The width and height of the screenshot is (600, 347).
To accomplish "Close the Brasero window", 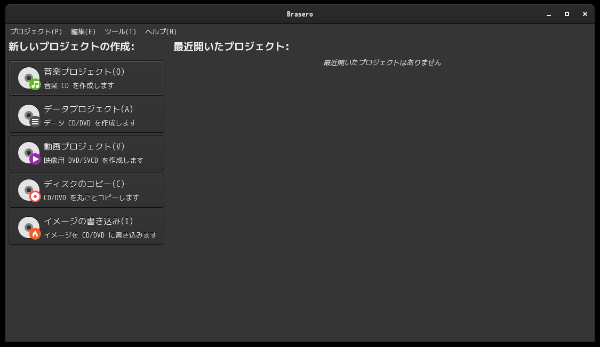I will 585,14.
